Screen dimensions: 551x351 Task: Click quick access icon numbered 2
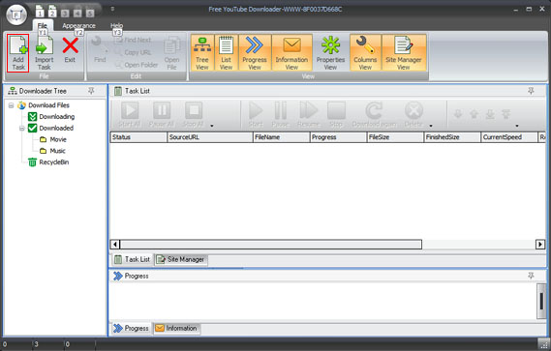click(x=52, y=12)
